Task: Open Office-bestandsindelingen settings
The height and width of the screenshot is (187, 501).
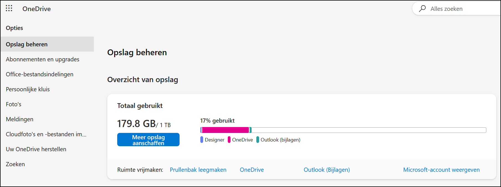Action: tap(39, 74)
